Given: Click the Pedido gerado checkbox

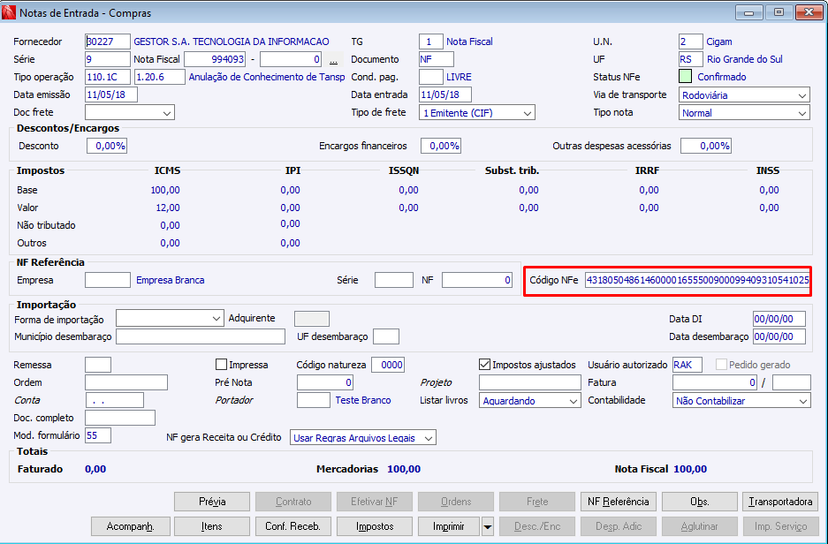Looking at the screenshot, I should (721, 365).
